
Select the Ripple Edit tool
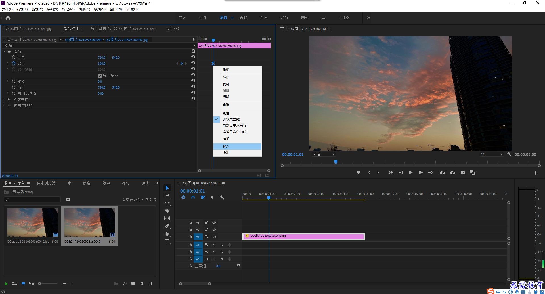click(167, 203)
